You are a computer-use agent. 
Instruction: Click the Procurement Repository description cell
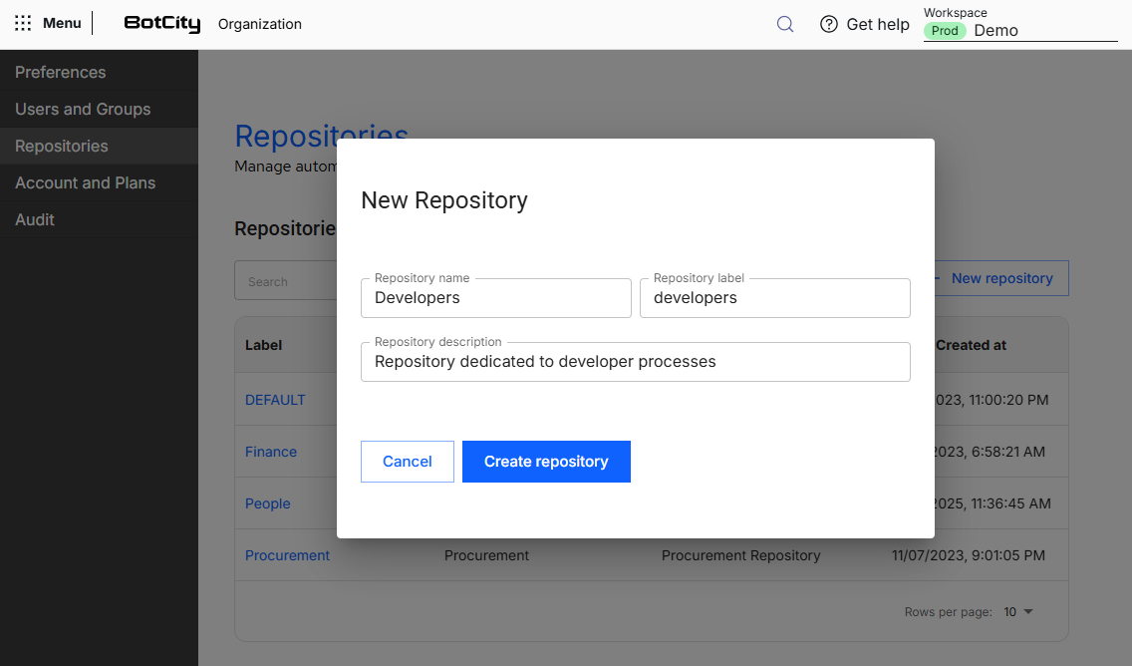740,555
